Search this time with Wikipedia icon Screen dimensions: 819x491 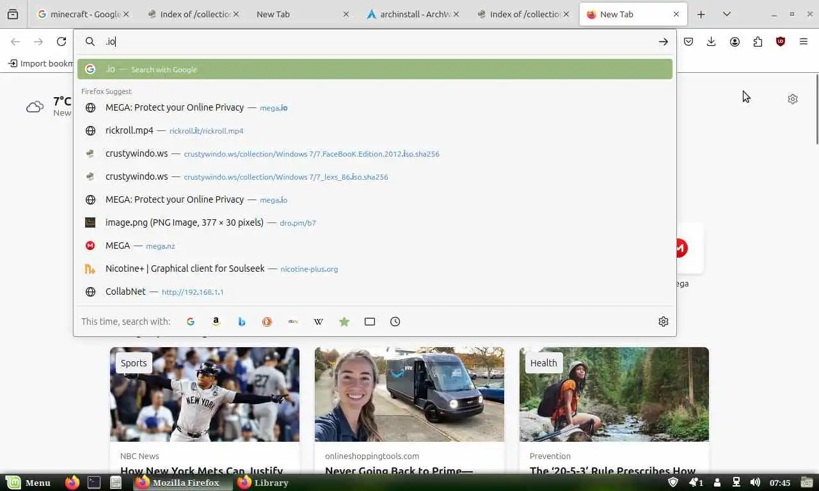pyautogui.click(x=319, y=322)
